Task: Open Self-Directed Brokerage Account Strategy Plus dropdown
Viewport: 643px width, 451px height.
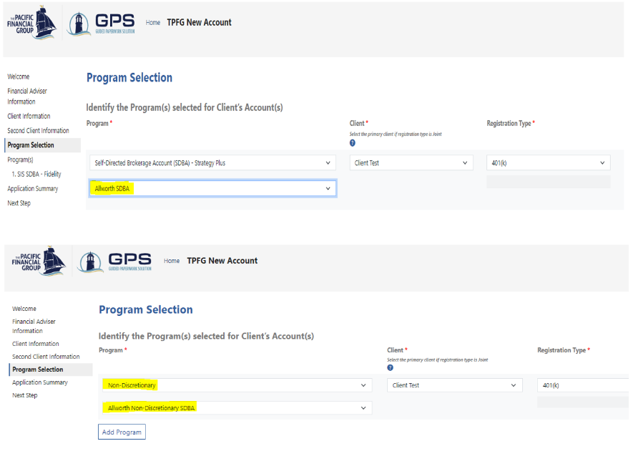Action: [x=212, y=163]
